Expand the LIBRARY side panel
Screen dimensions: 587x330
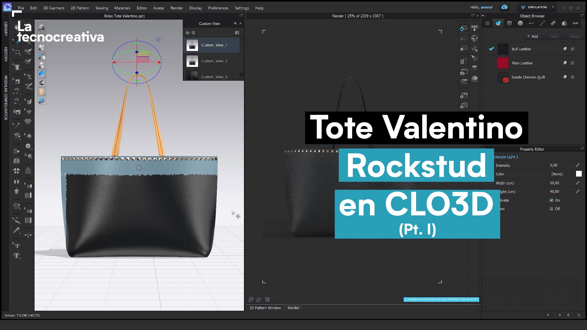click(x=6, y=29)
